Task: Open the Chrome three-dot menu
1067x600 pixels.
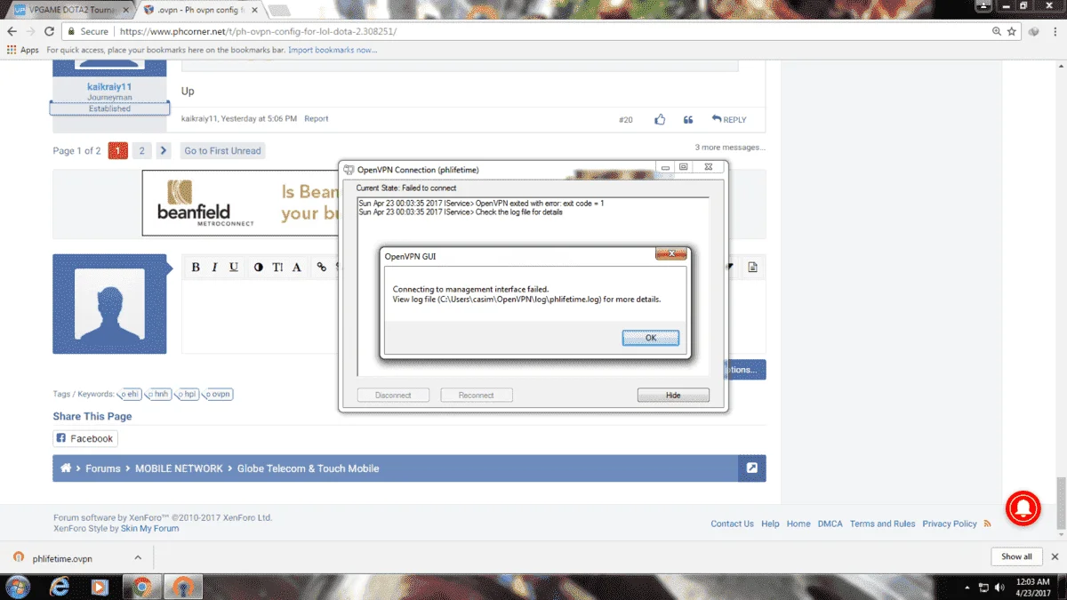Action: click(1055, 31)
